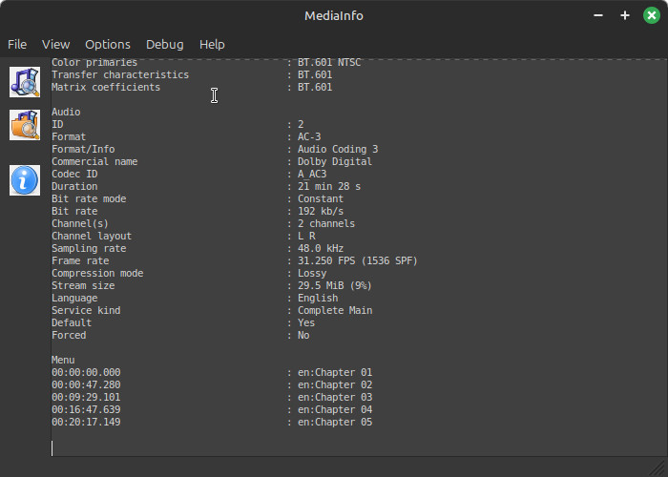Maximize the MediaInfo window
Viewport: 668px width, 477px height.
[625, 16]
